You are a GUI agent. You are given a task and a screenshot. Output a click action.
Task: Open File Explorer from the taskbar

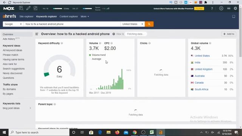click(x=109, y=132)
